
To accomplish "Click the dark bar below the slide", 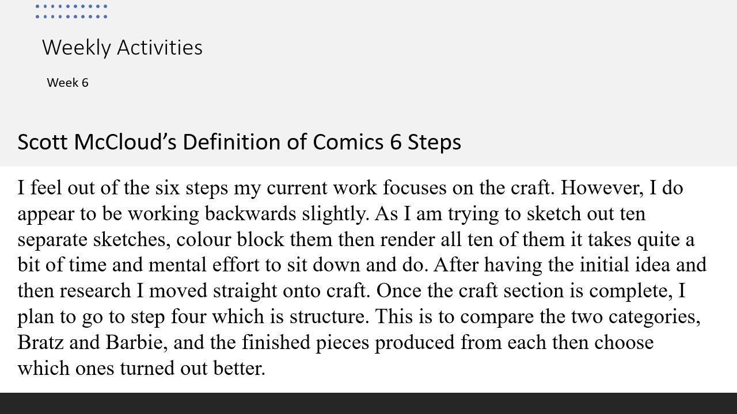I will pyautogui.click(x=368, y=403).
